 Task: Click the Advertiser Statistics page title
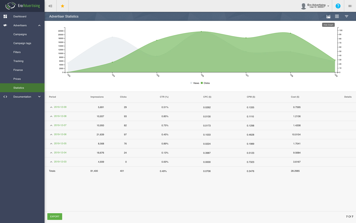pyautogui.click(x=64, y=16)
